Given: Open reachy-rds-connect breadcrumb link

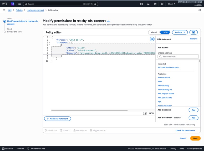Looking at the screenshot, I should (x=35, y=10).
